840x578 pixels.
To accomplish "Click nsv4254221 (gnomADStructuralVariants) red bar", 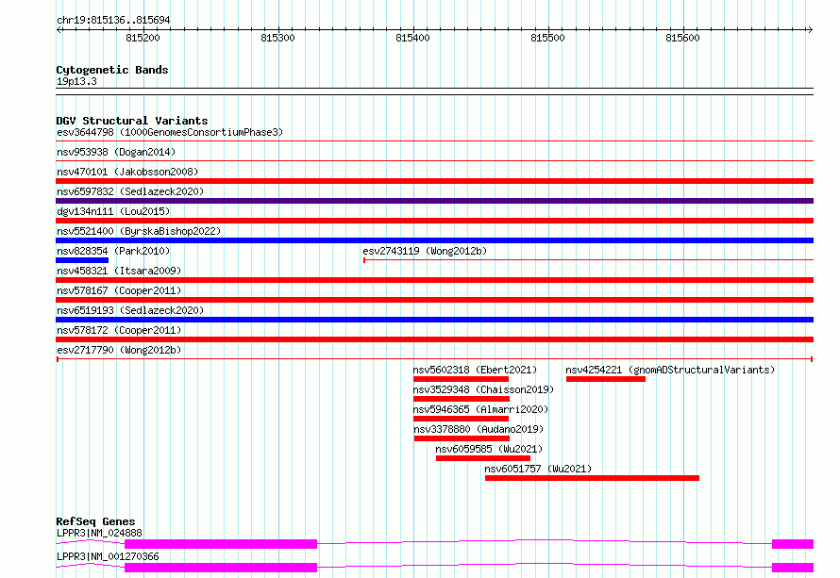I will [606, 379].
